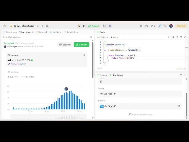Click the invite user icon
The width and height of the screenshot is (189, 142).
click(165, 26)
